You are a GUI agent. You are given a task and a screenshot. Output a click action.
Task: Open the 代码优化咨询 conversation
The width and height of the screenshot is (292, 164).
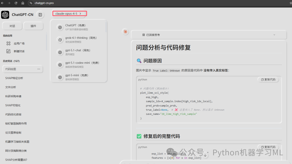[13, 114]
